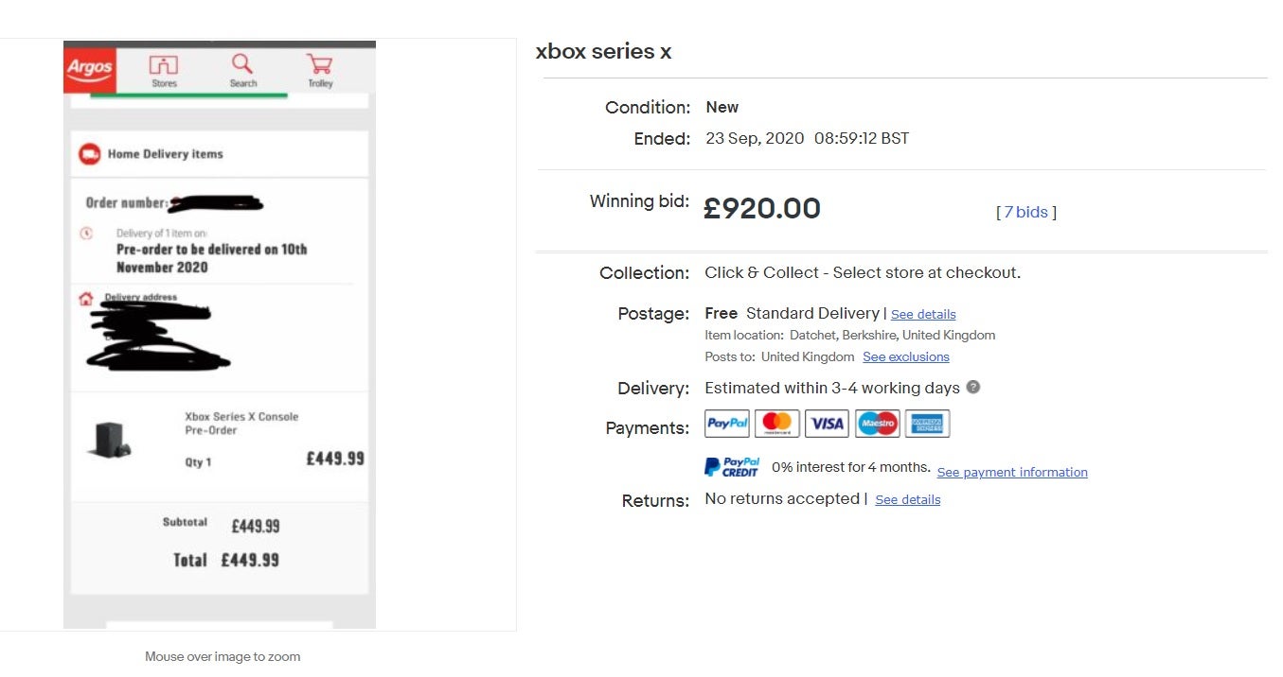
Task: Click the red Home Delivery truck icon
Action: tap(89, 154)
